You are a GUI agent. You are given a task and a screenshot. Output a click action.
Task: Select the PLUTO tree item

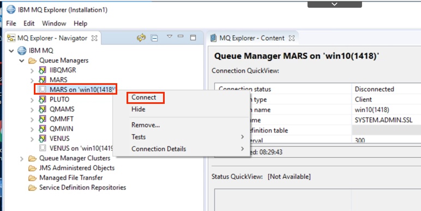coord(59,100)
